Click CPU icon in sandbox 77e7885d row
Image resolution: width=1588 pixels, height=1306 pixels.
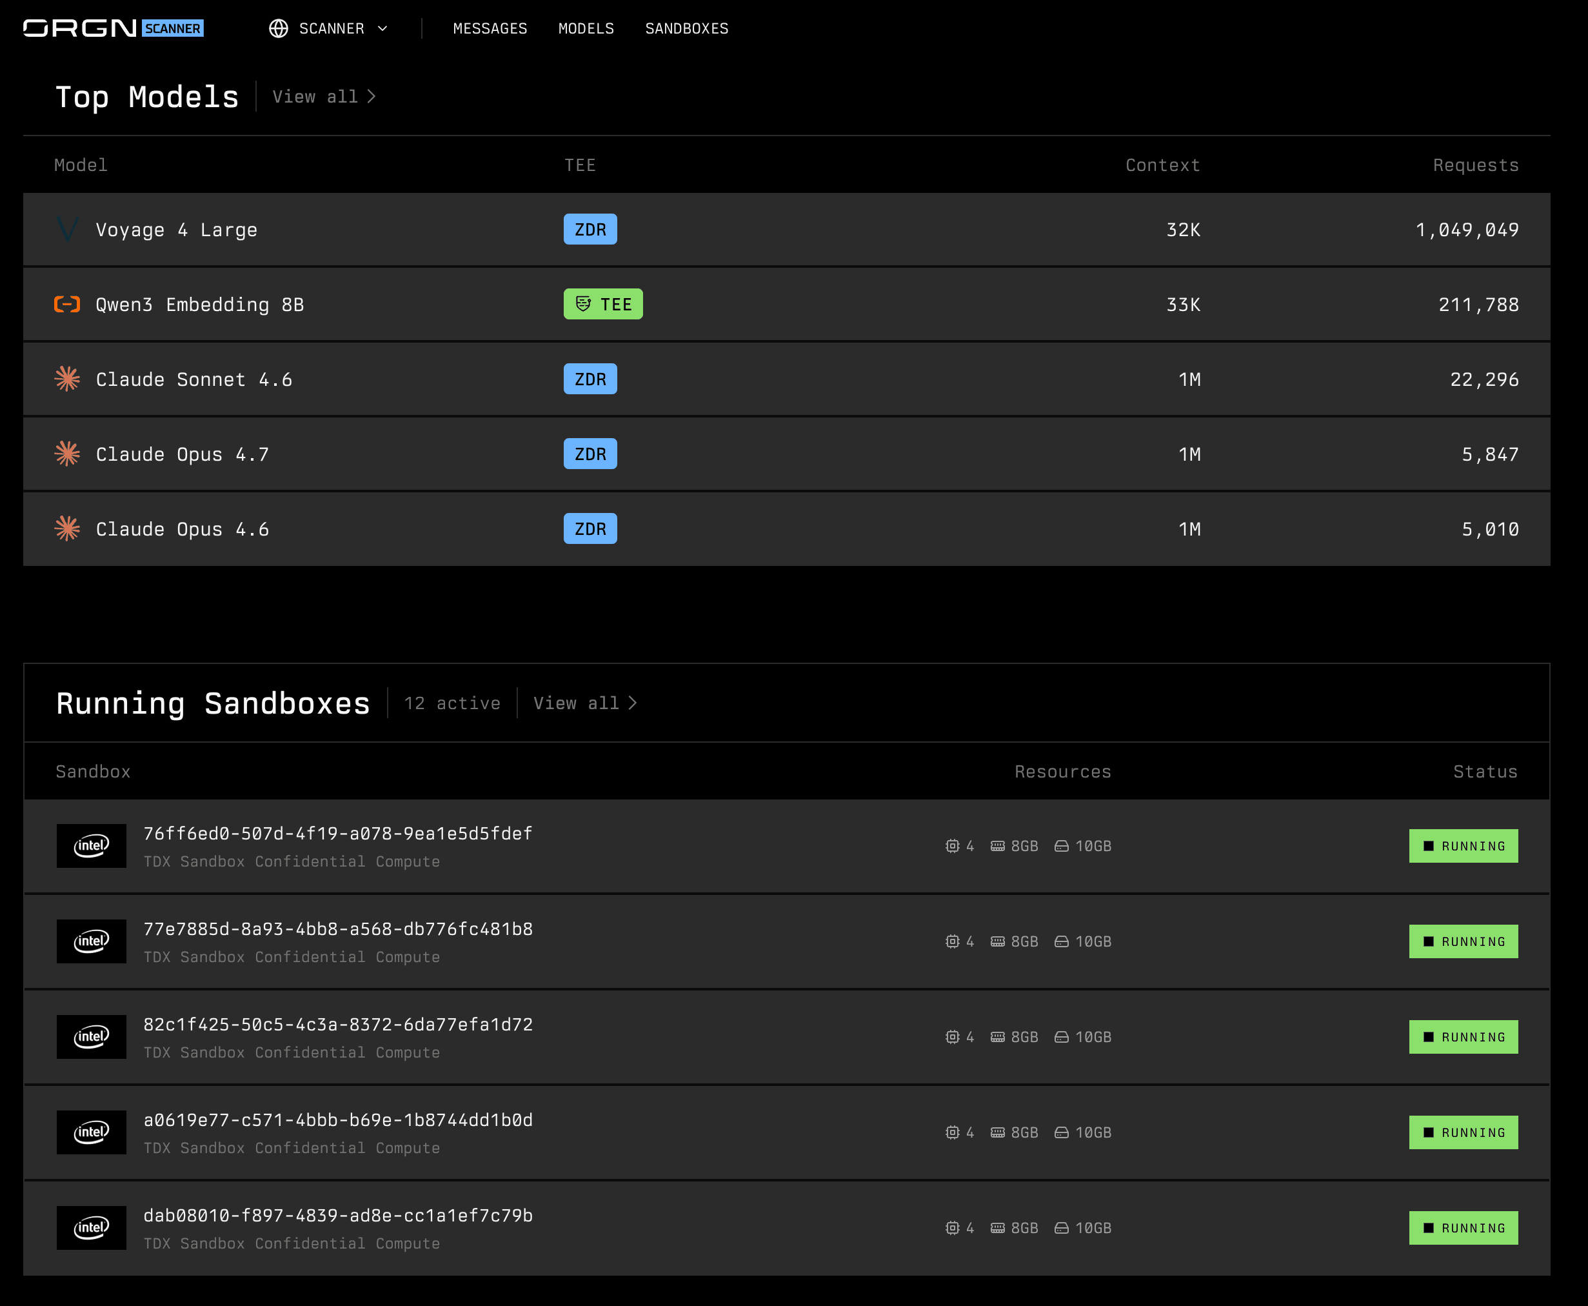click(953, 942)
